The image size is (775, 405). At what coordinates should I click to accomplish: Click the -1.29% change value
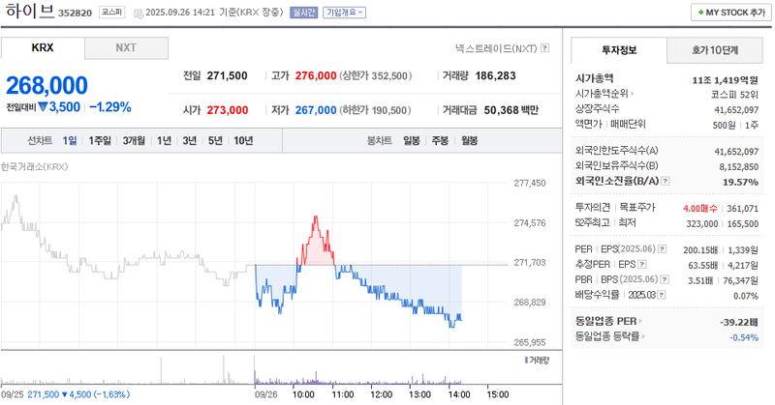coord(110,107)
